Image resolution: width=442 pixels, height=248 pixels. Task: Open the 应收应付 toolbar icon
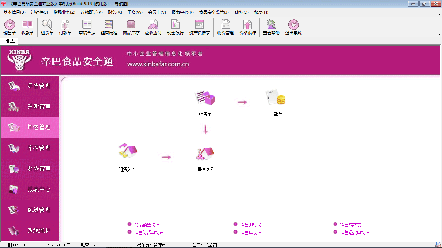coord(153,27)
